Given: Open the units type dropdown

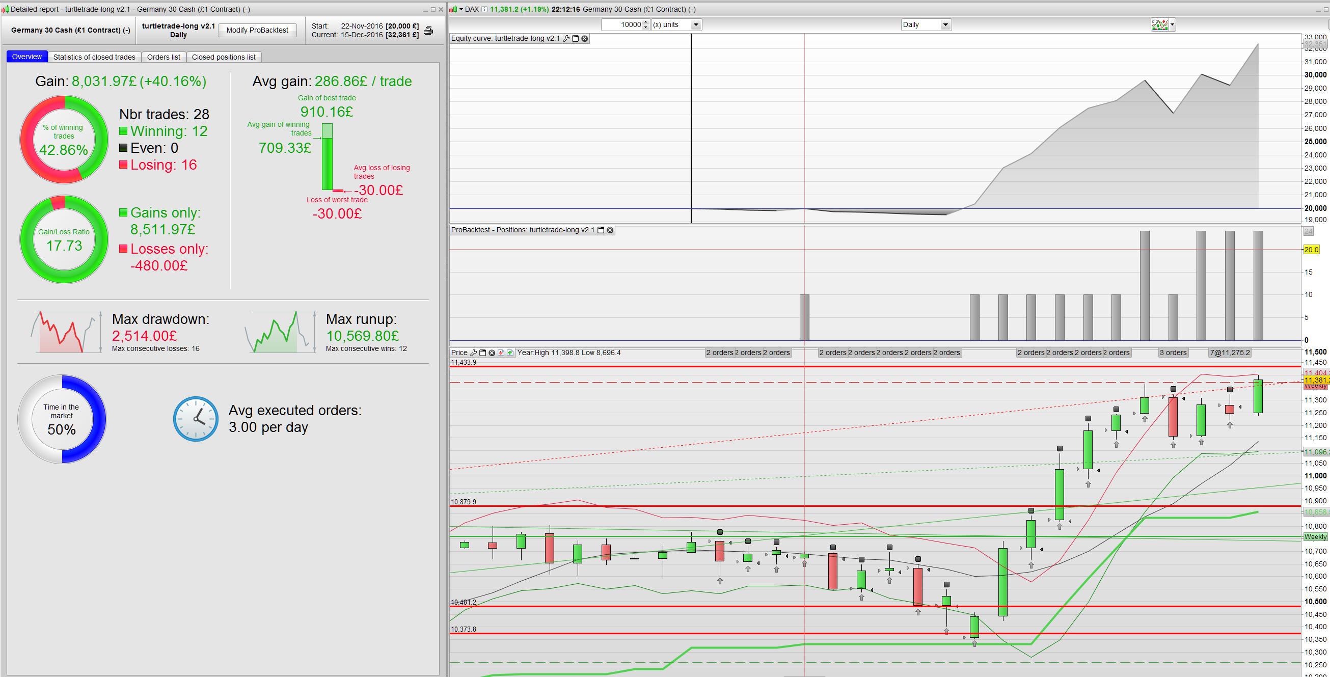Looking at the screenshot, I should coord(695,25).
